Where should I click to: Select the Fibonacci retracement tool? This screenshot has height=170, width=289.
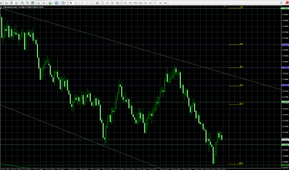pos(102,3)
